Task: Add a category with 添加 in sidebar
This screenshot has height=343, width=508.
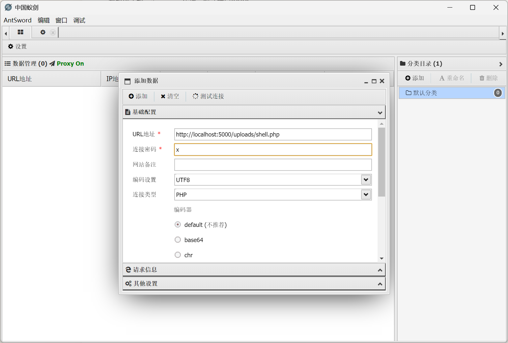Action: pos(415,78)
